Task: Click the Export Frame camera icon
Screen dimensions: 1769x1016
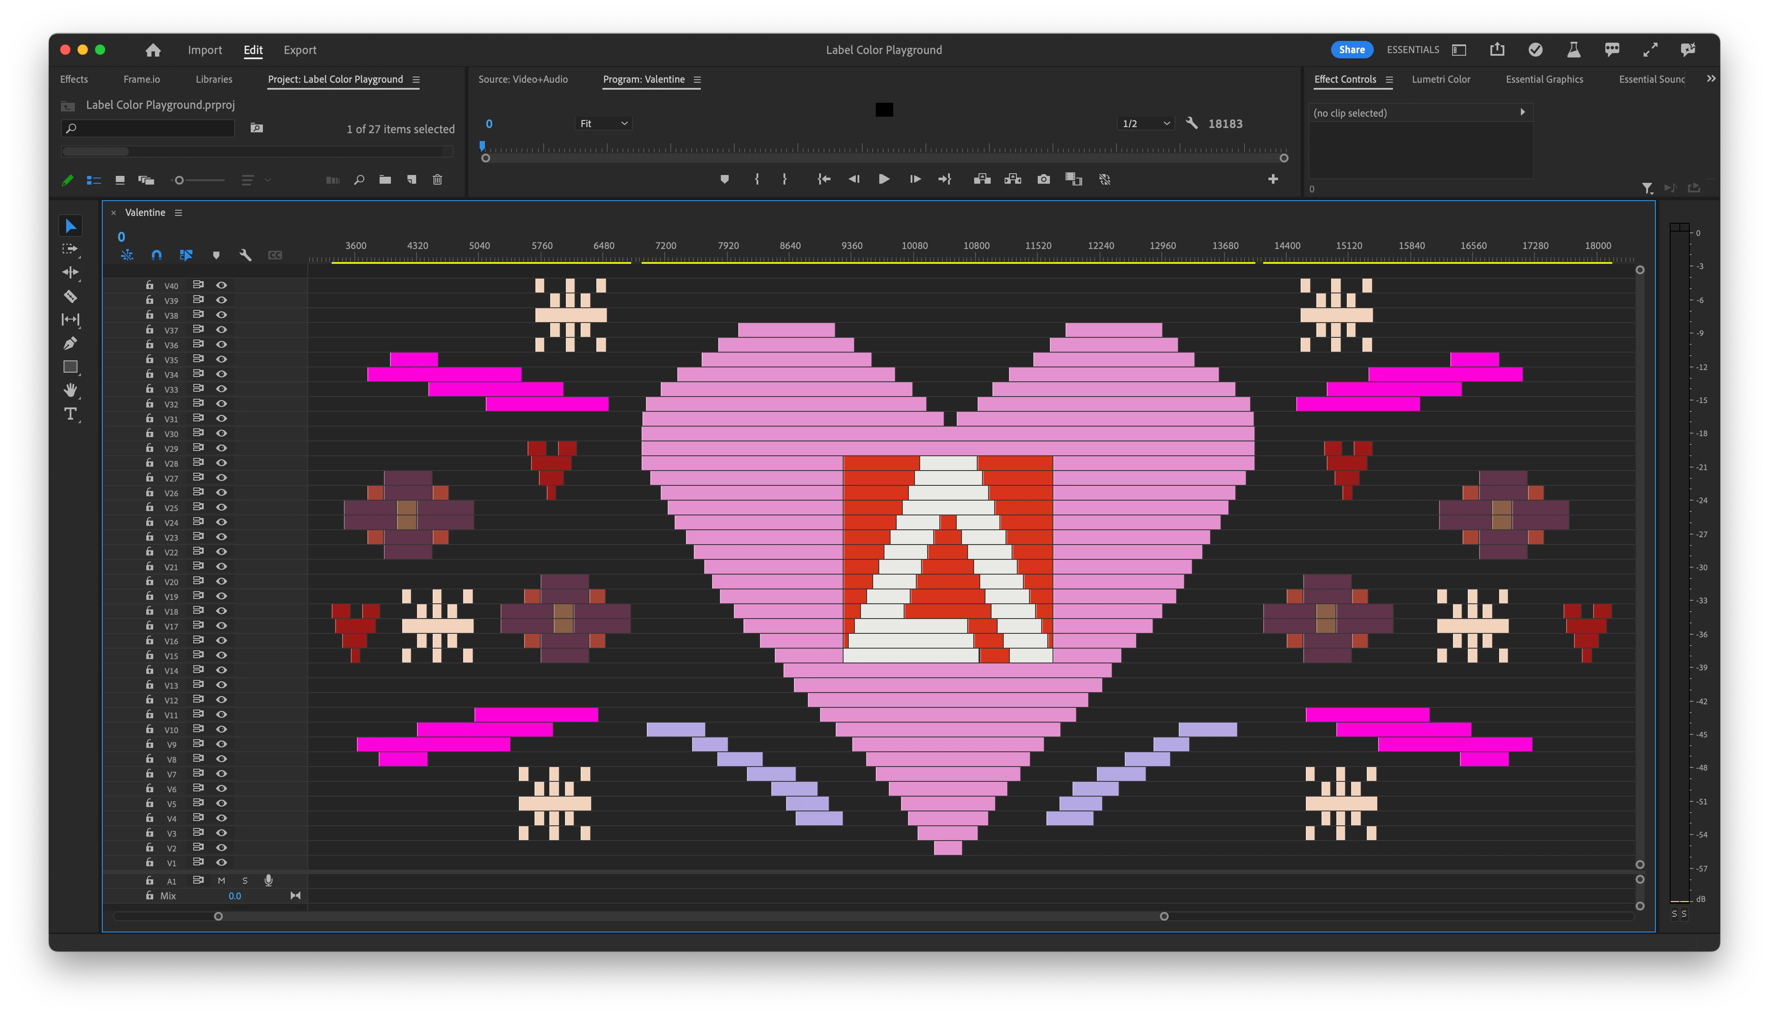Action: pyautogui.click(x=1043, y=179)
